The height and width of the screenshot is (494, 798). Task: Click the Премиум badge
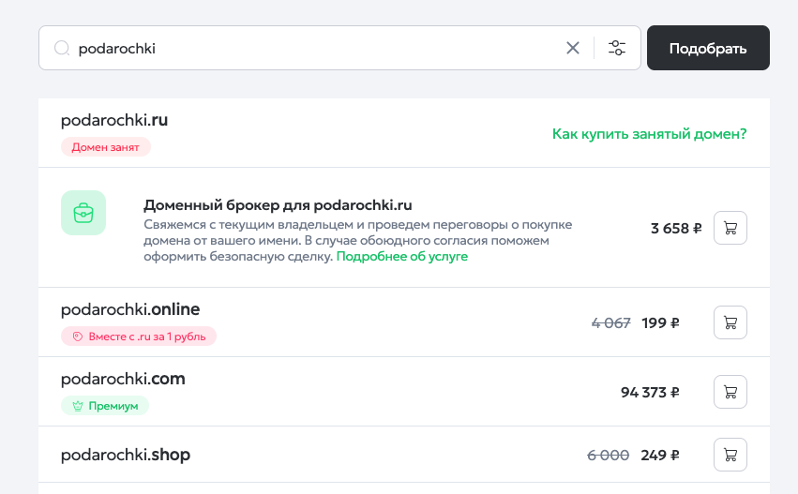point(105,406)
